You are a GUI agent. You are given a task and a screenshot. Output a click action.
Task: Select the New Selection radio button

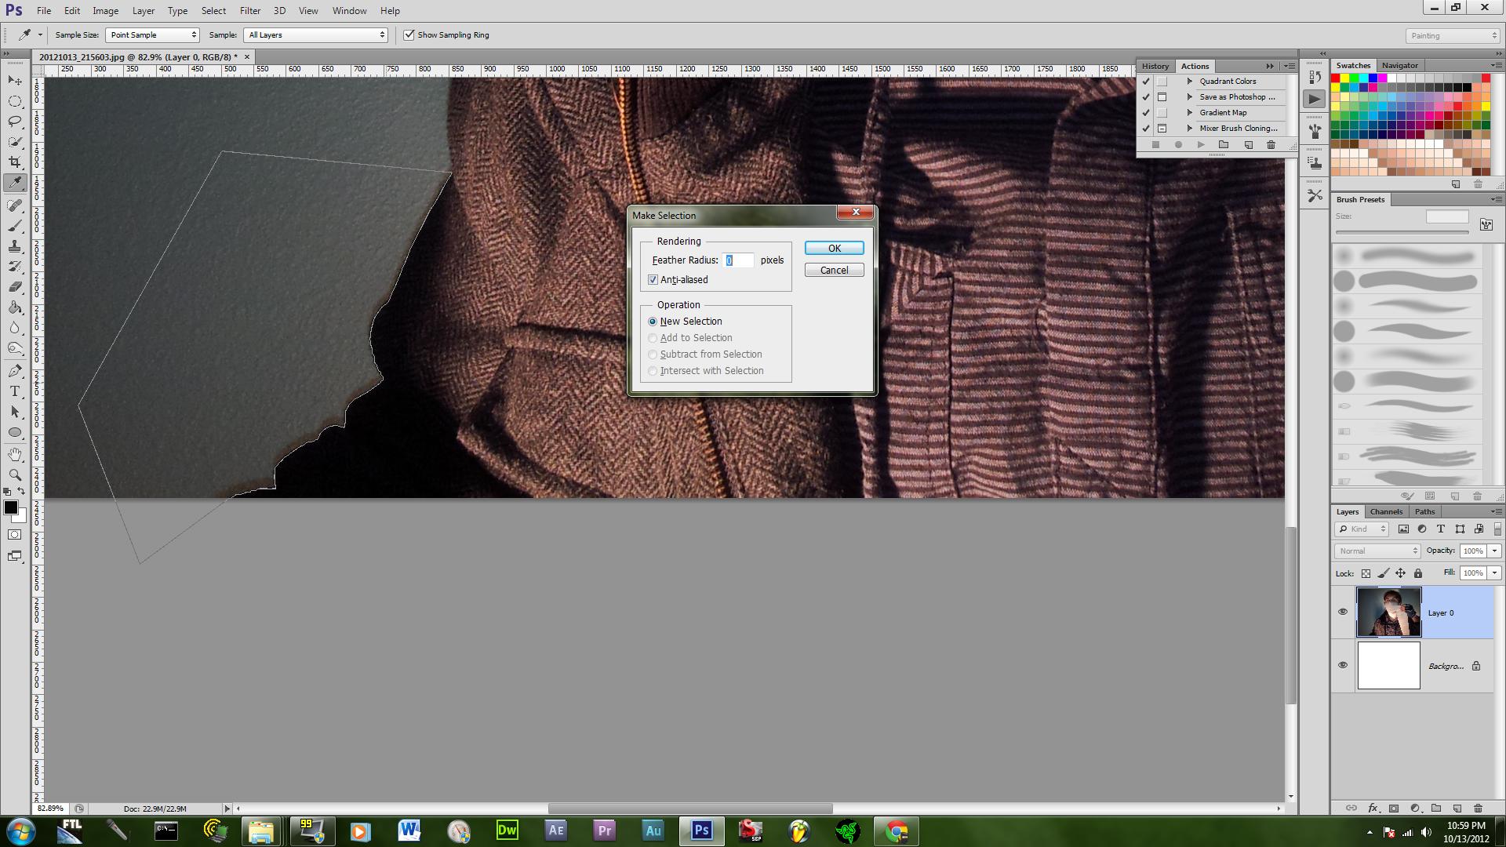coord(653,322)
